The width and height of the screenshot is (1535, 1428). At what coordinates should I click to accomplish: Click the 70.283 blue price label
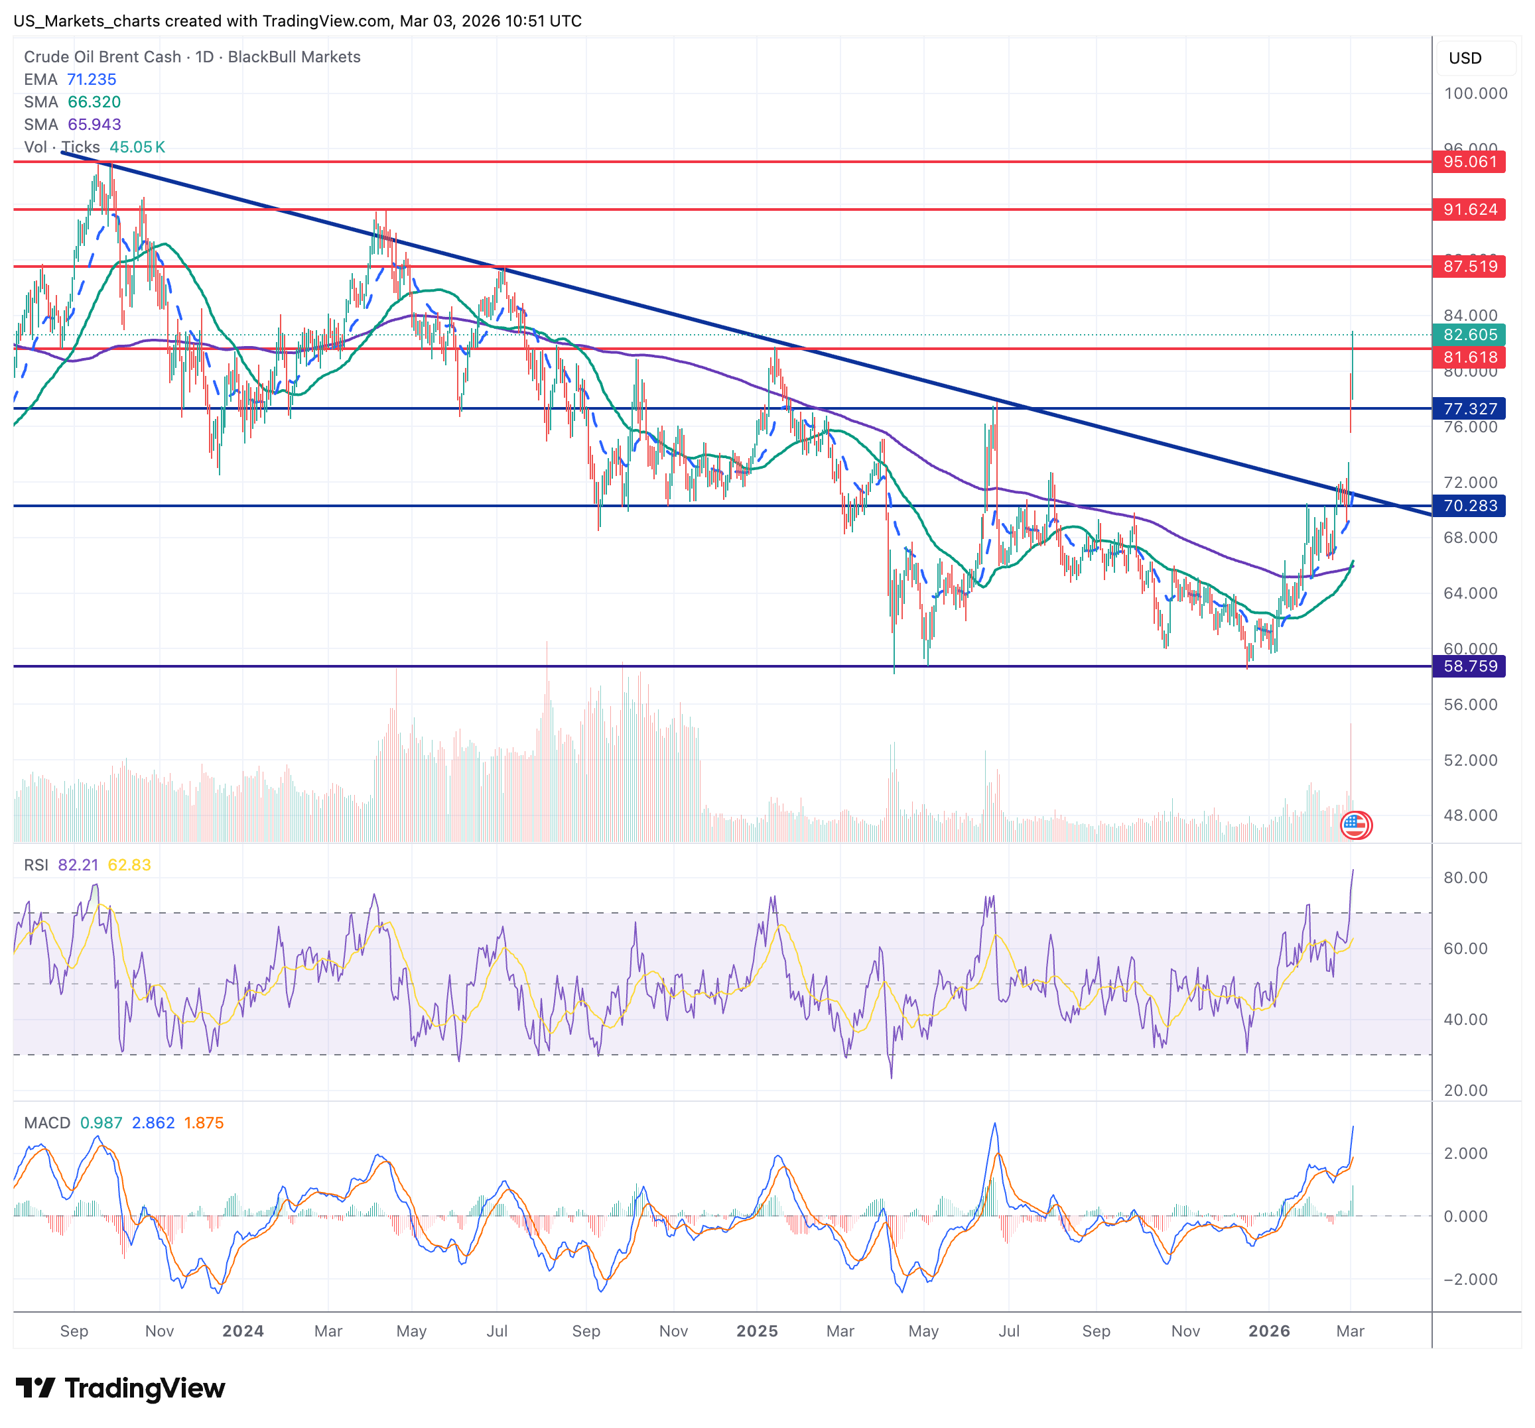coord(1469,506)
